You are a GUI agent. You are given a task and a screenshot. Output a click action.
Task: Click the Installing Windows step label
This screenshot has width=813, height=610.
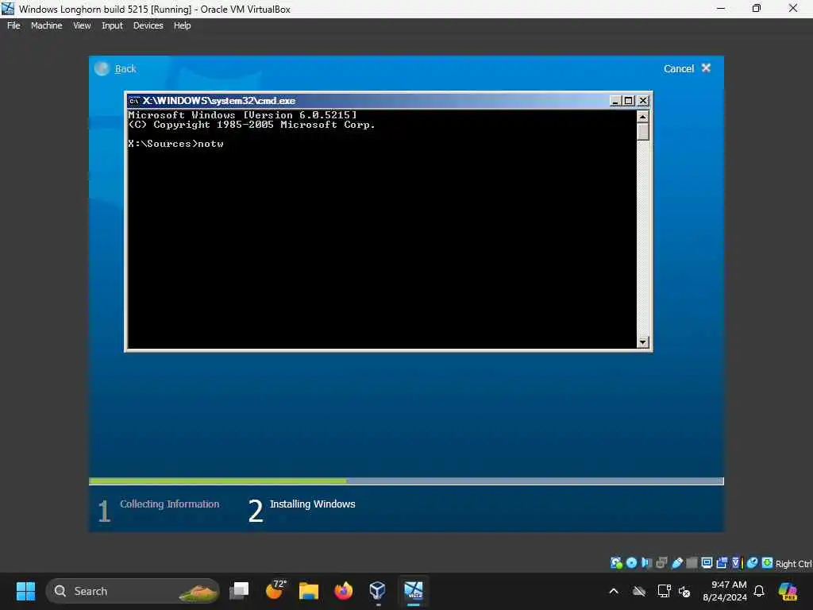(312, 504)
